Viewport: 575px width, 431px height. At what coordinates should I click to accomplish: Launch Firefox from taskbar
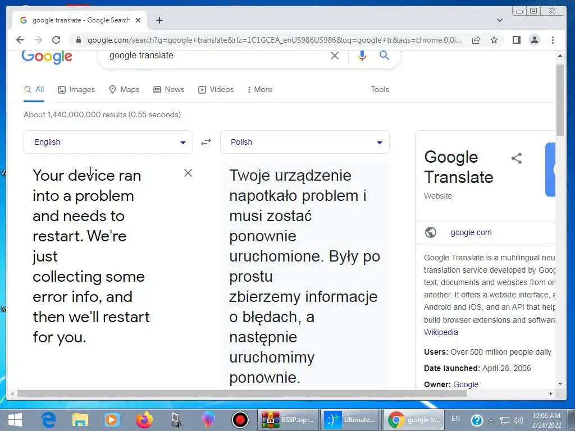144,420
